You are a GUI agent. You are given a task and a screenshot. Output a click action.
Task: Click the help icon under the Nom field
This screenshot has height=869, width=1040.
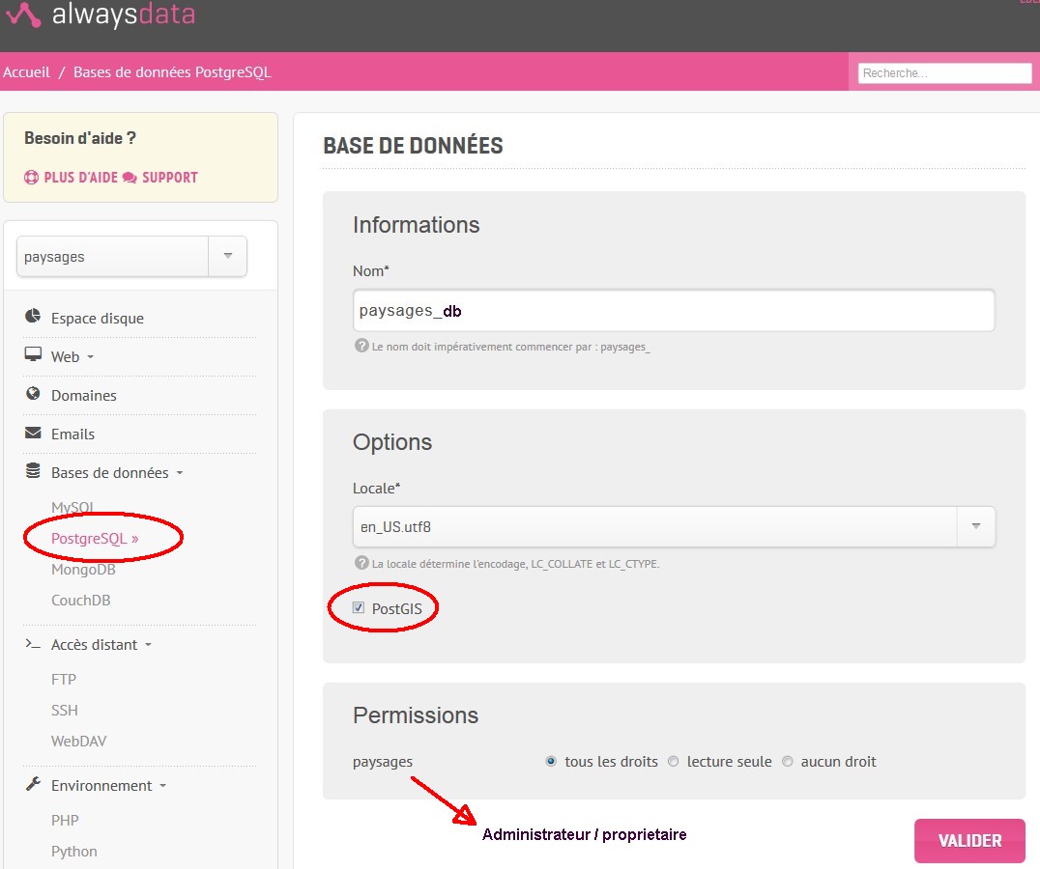[x=361, y=346]
